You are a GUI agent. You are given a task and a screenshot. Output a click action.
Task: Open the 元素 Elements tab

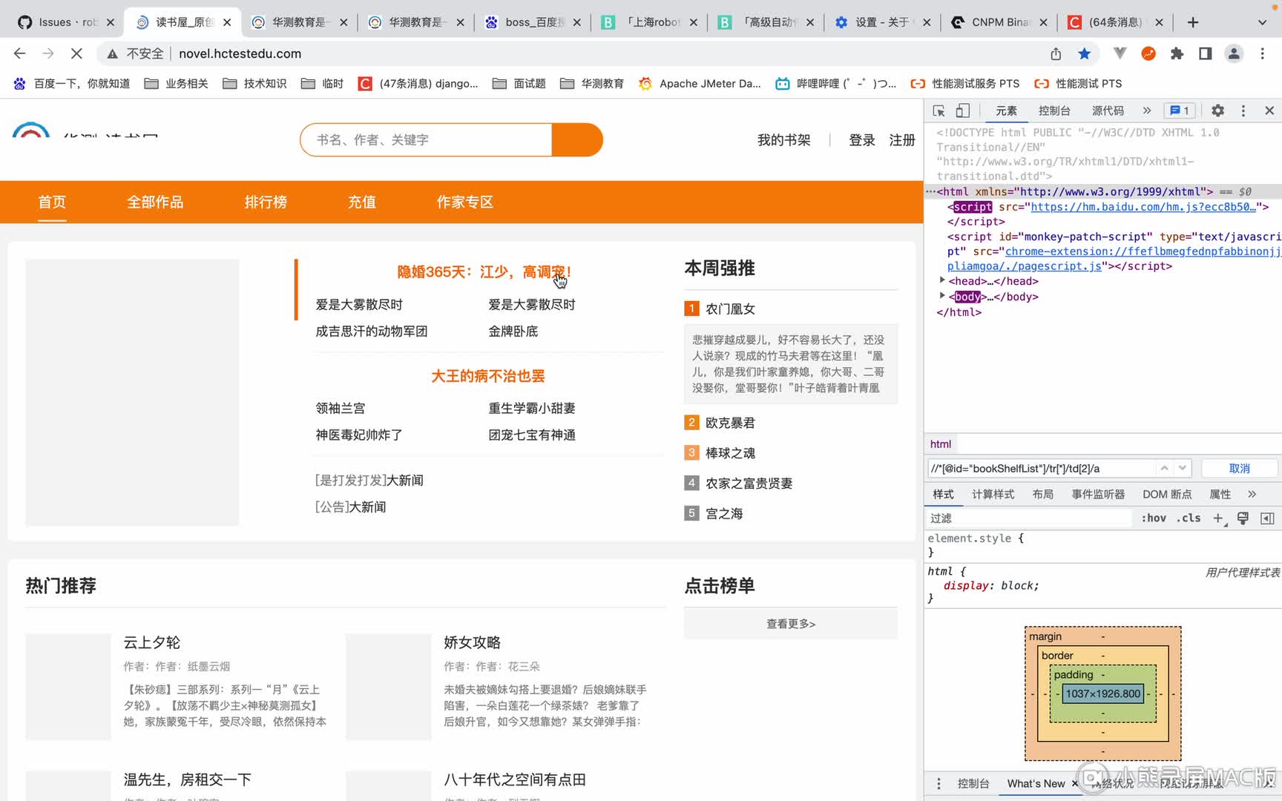pos(1006,111)
